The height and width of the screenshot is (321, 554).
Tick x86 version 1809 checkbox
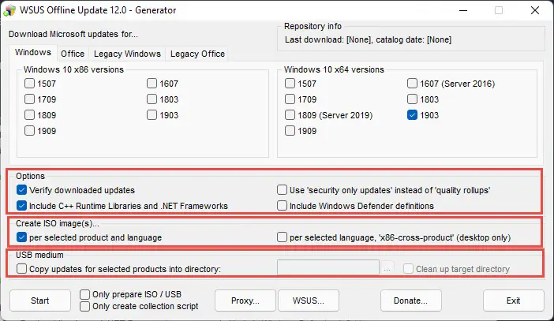coord(29,115)
